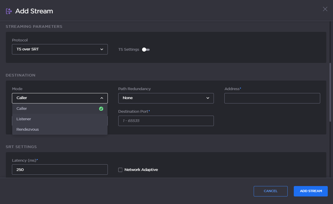
Task: Expand the Path Redundancy None dropdown
Action: coord(166,98)
